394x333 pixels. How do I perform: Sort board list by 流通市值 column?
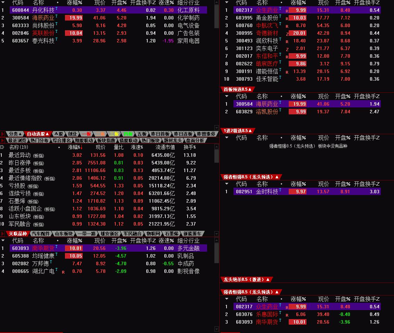[x=165, y=147]
